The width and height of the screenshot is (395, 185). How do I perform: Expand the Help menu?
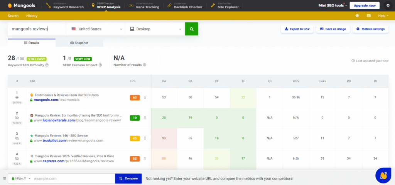383,16
